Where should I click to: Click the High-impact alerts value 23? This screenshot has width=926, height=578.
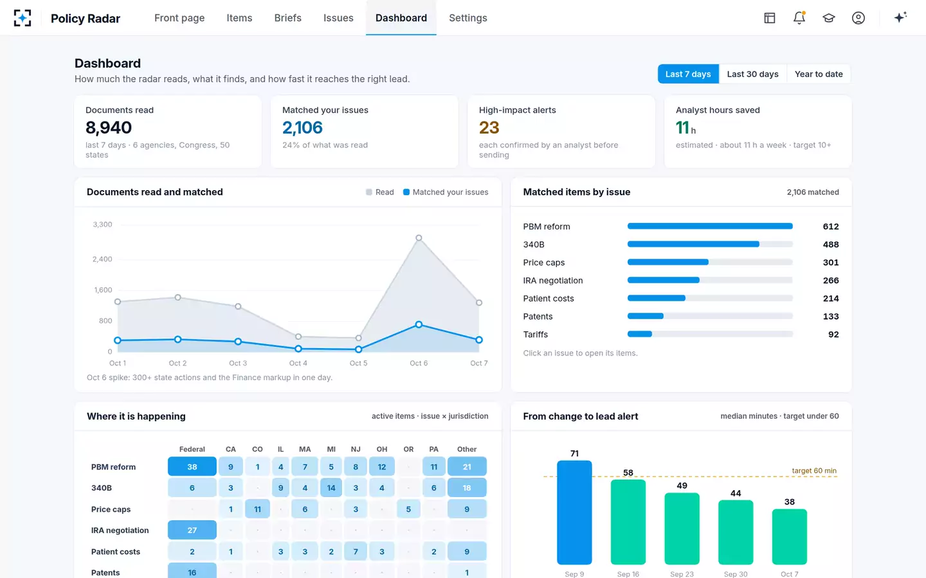tap(489, 128)
